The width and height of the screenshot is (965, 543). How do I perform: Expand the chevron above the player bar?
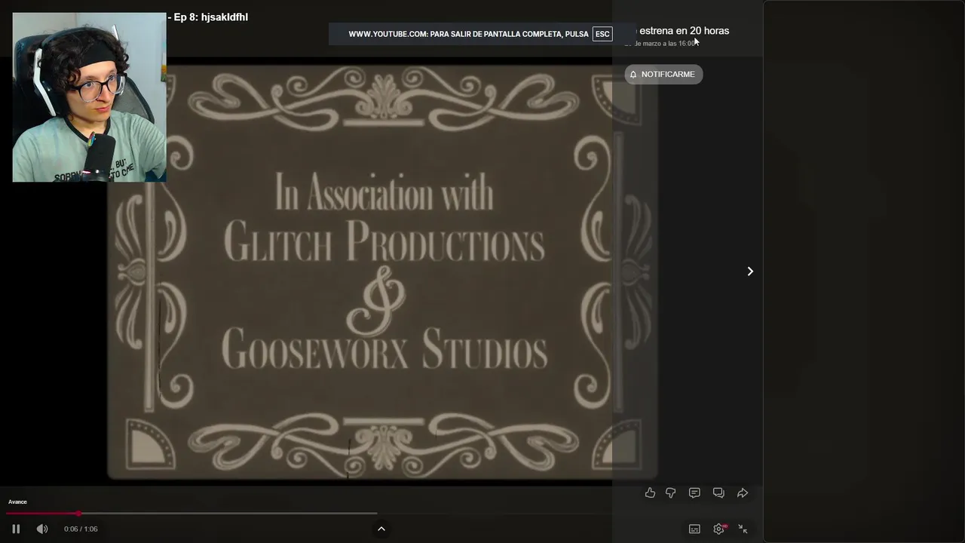click(381, 529)
